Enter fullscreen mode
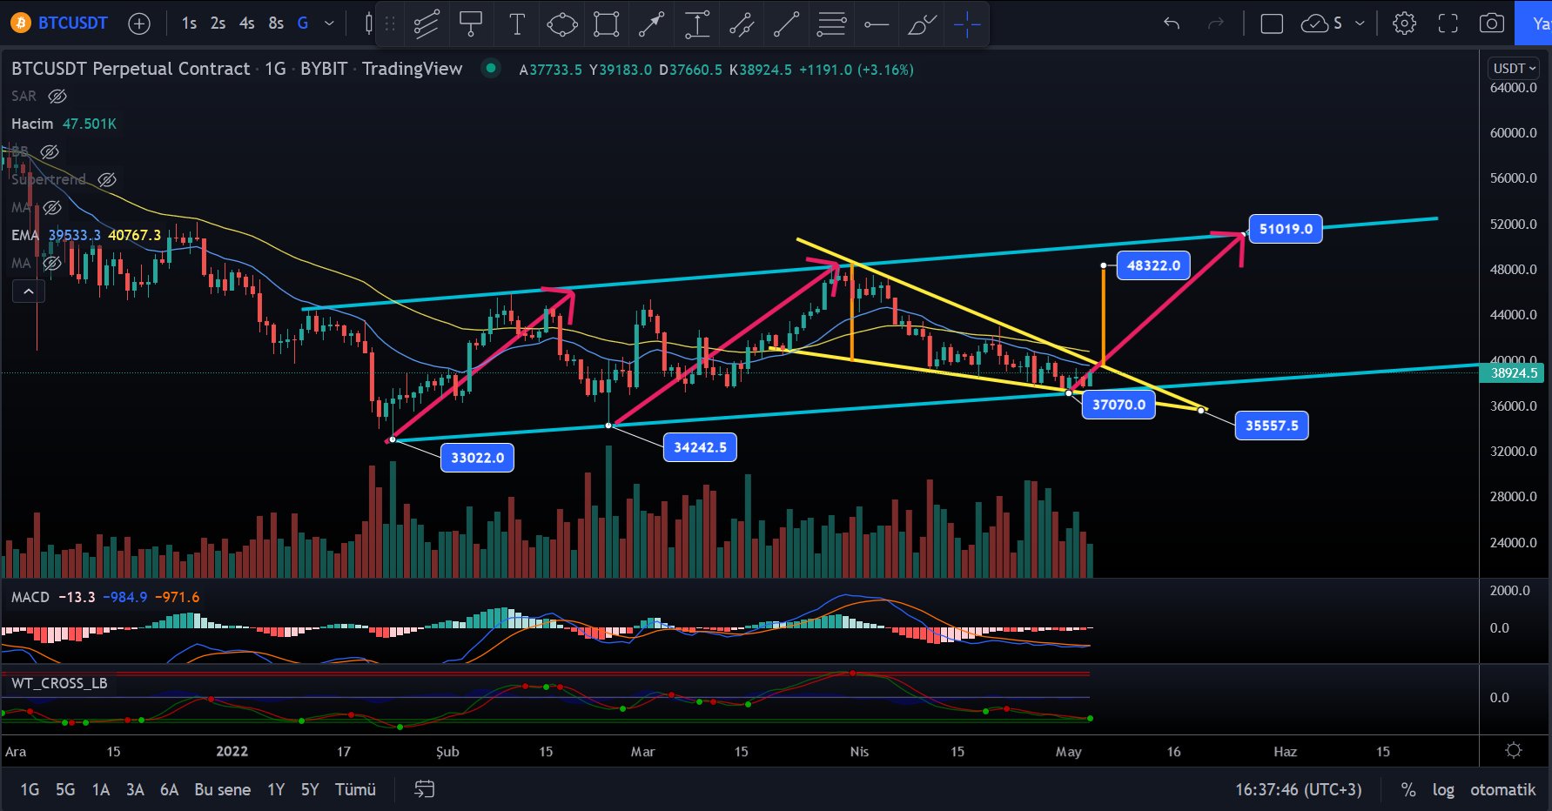 point(1448,23)
